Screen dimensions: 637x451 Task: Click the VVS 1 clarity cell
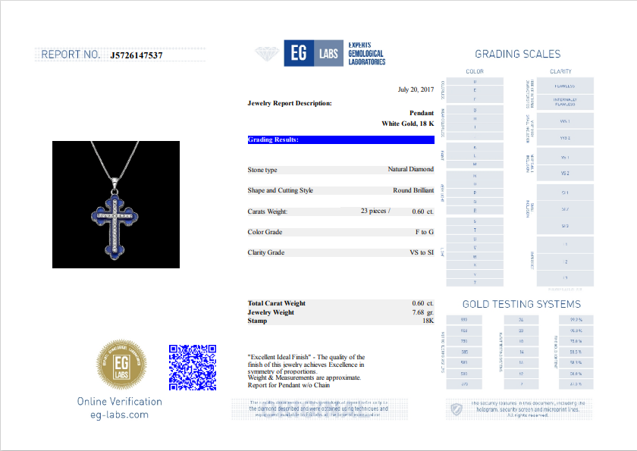pos(565,121)
